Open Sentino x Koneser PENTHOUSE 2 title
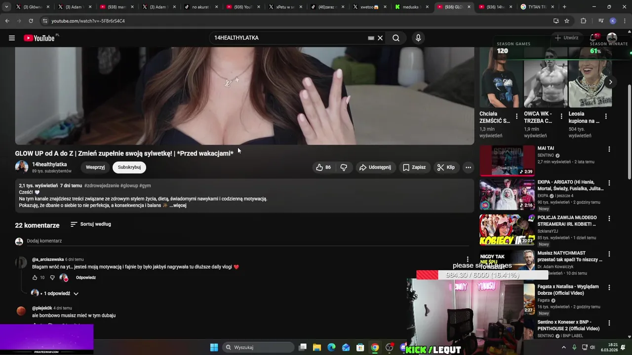632x355 pixels. [568, 325]
